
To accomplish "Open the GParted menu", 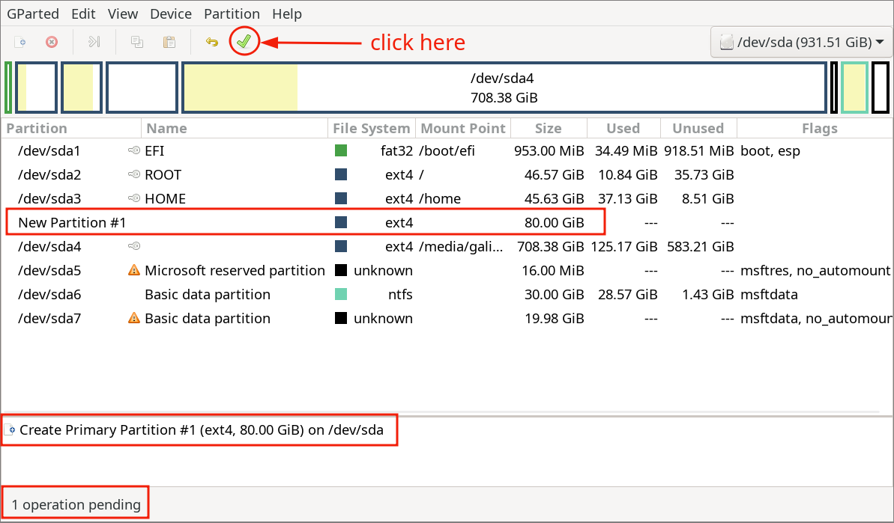I will coord(33,13).
